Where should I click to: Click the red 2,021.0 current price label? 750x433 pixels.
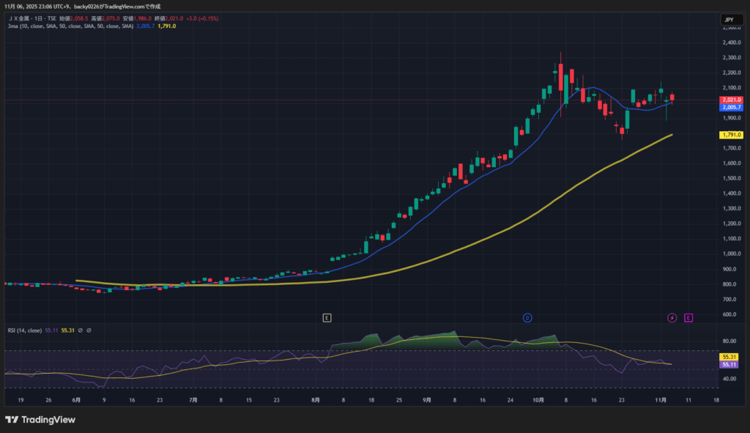731,100
